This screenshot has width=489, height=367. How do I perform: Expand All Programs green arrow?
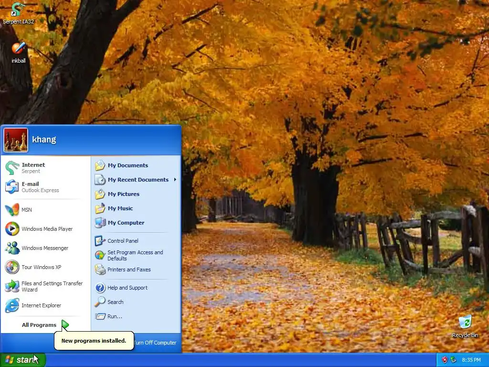coord(65,325)
